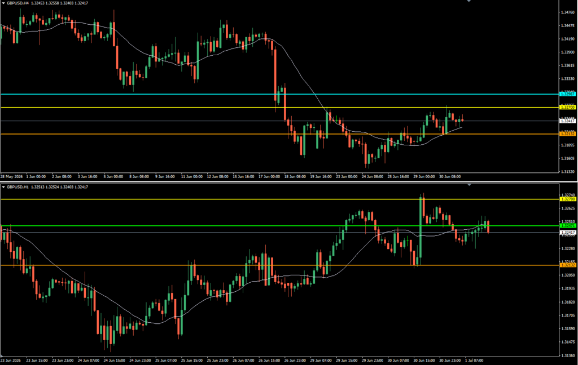Click the 1.33615 price axis value

pyautogui.click(x=567, y=65)
